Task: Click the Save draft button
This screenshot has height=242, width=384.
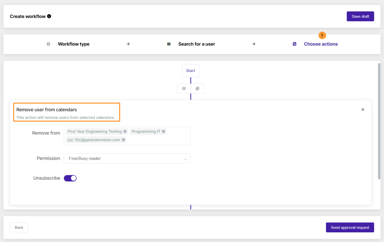Action: pos(360,16)
